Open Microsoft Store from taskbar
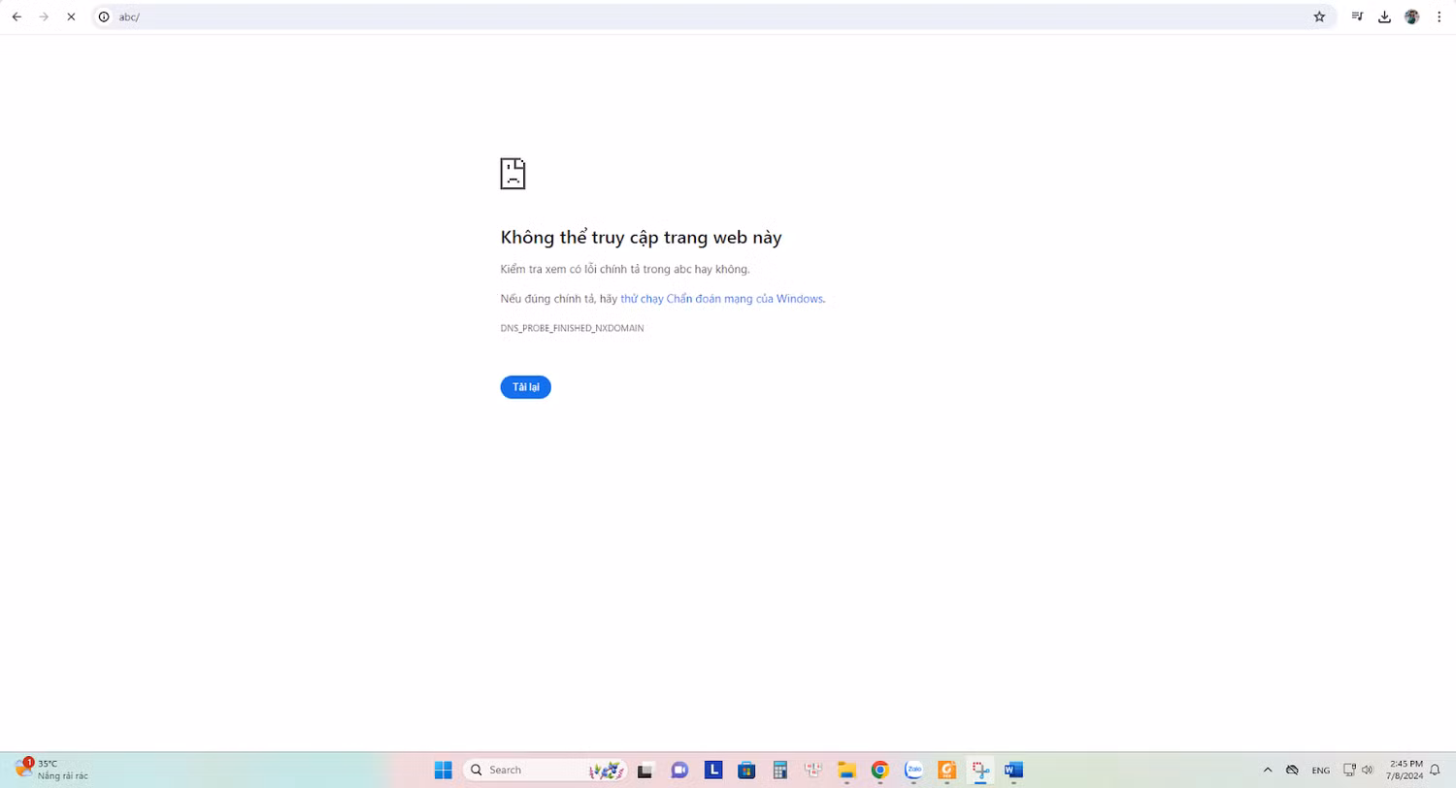Viewport: 1456px width, 788px height. pyautogui.click(x=746, y=770)
